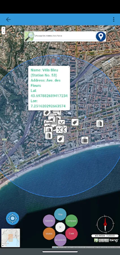Select the building marker on the far right

(x=100, y=124)
